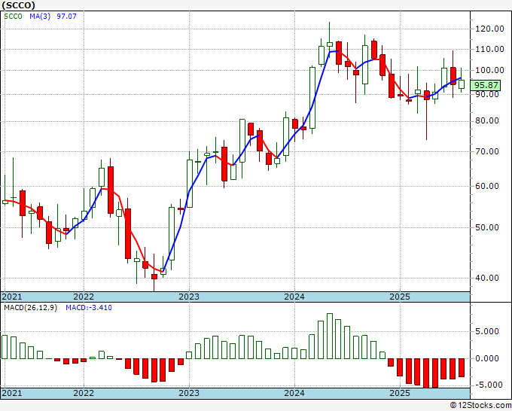
Task: Click 2021 on the MACD timeline
Action: (x=12, y=393)
